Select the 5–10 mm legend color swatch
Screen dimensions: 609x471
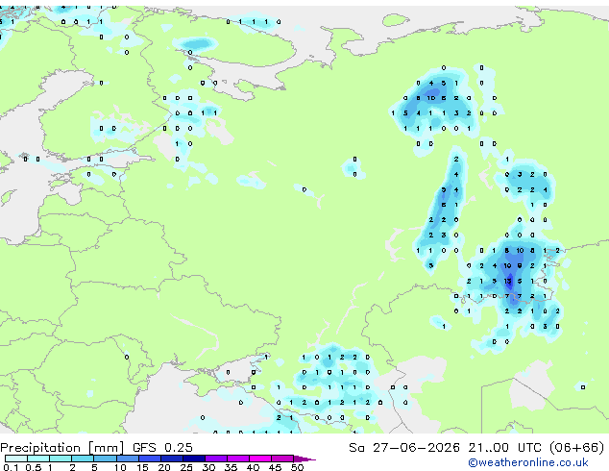(x=106, y=459)
